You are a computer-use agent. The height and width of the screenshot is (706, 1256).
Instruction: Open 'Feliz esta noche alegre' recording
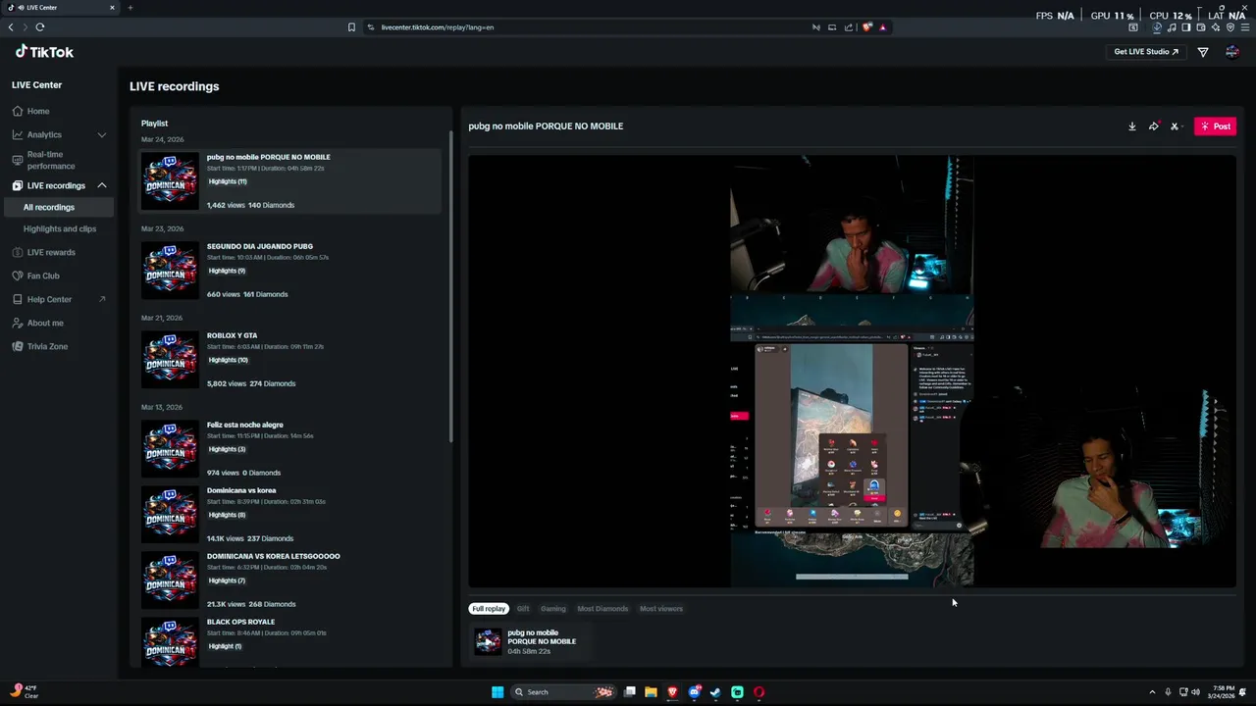290,448
